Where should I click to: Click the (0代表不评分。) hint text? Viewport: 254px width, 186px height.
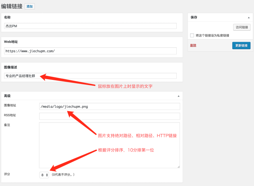63,175
